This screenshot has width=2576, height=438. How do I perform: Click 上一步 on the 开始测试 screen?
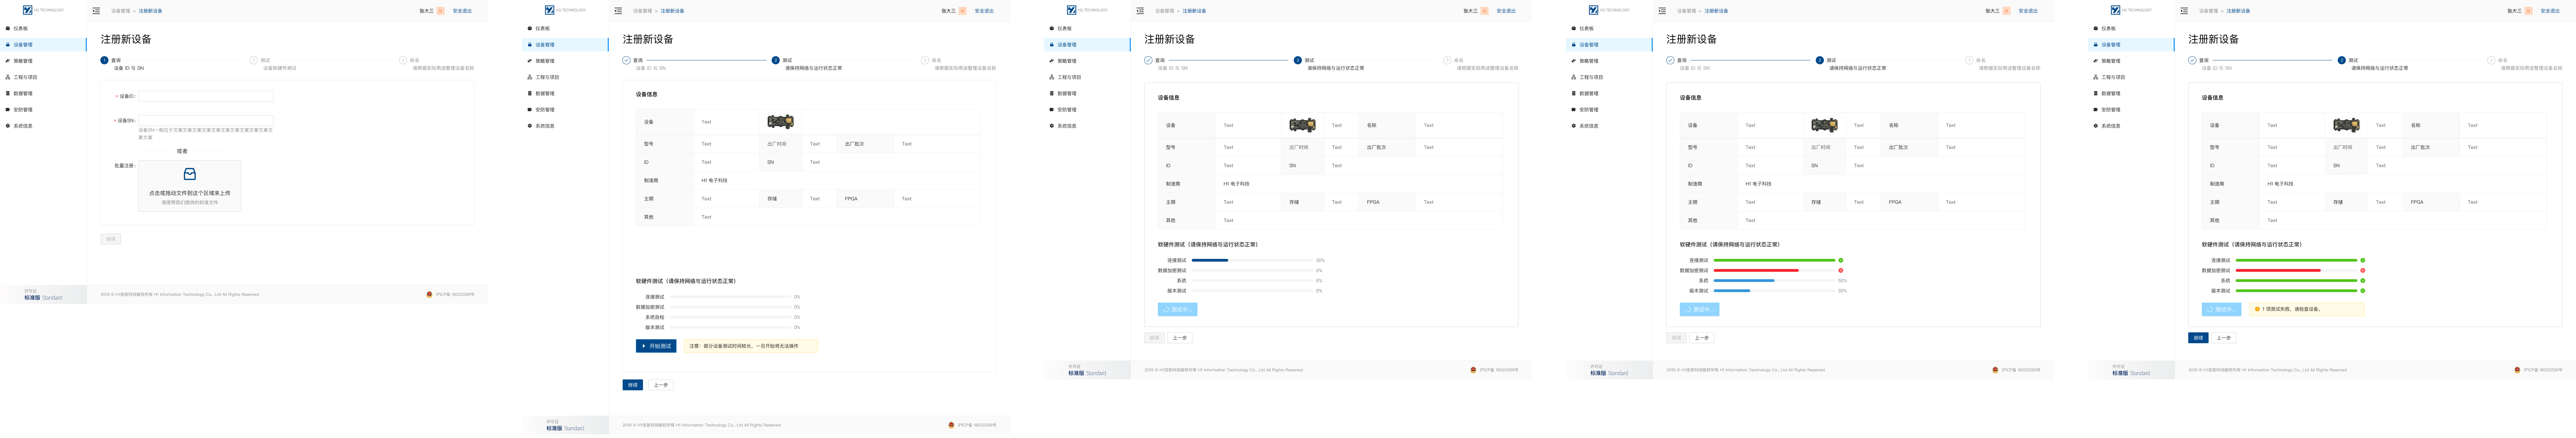point(661,385)
